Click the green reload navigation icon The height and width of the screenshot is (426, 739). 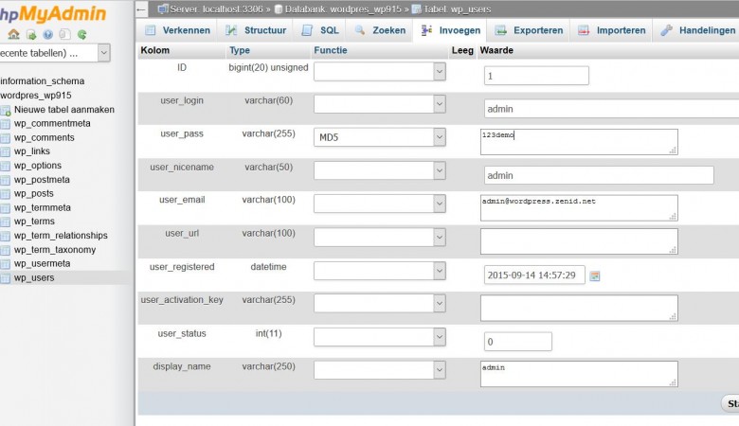82,34
